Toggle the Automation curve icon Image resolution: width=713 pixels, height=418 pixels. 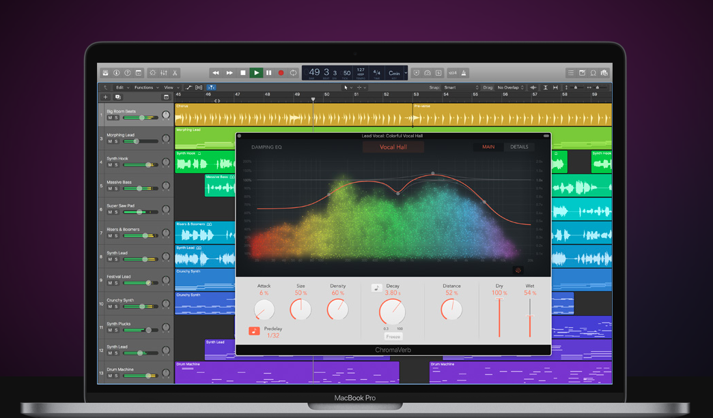(x=188, y=87)
